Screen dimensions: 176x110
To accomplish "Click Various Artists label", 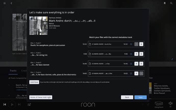I will tap(55, 18).
